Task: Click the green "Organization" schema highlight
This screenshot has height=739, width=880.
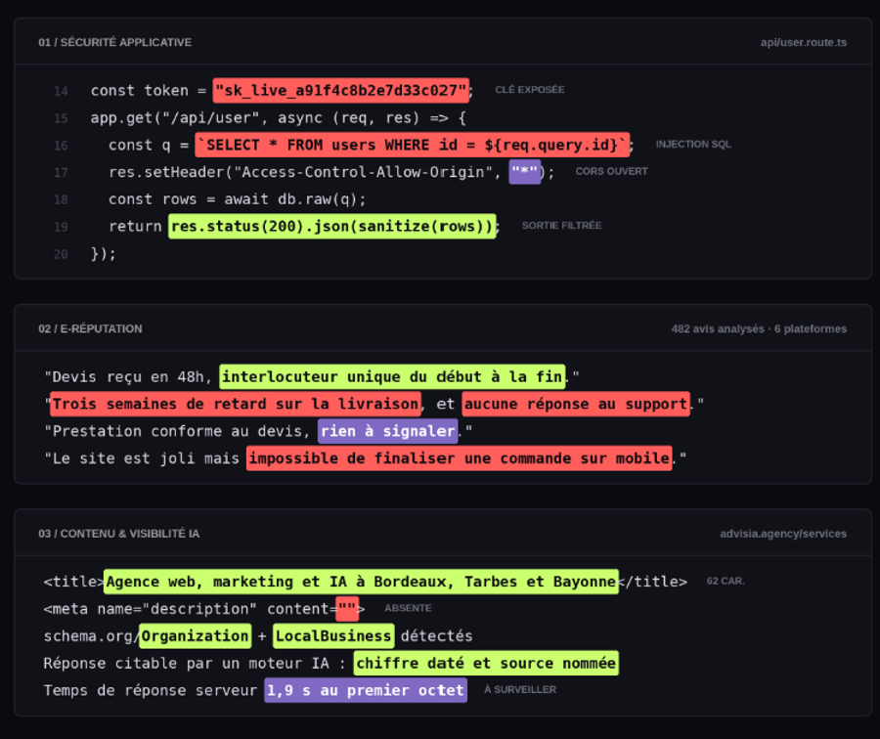Action: 196,635
